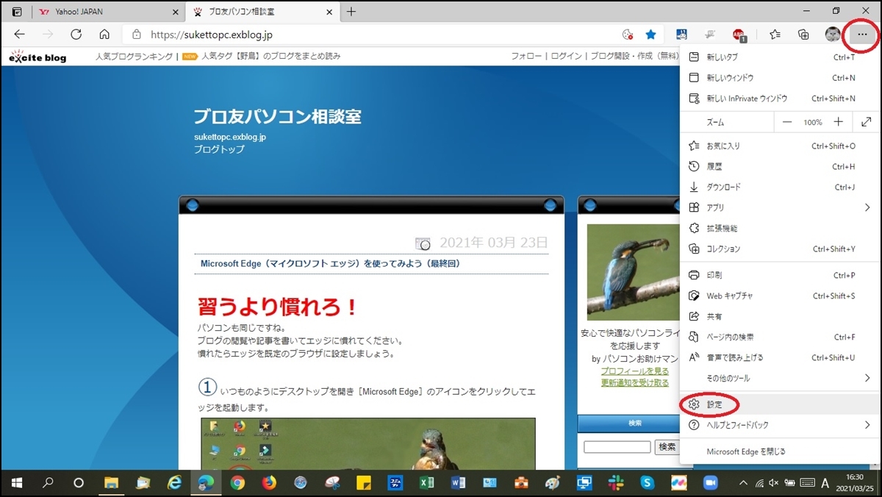The width and height of the screenshot is (882, 497).
Task: Open お気に入り from the menu
Action: coord(780,146)
